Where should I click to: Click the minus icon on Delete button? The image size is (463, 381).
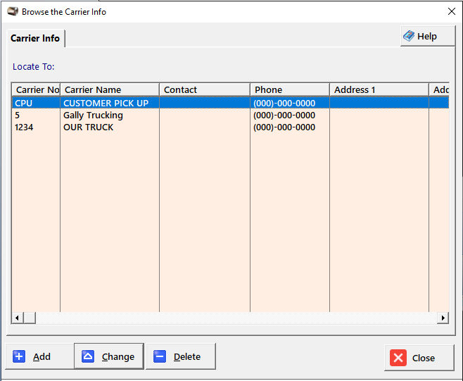pyautogui.click(x=160, y=356)
